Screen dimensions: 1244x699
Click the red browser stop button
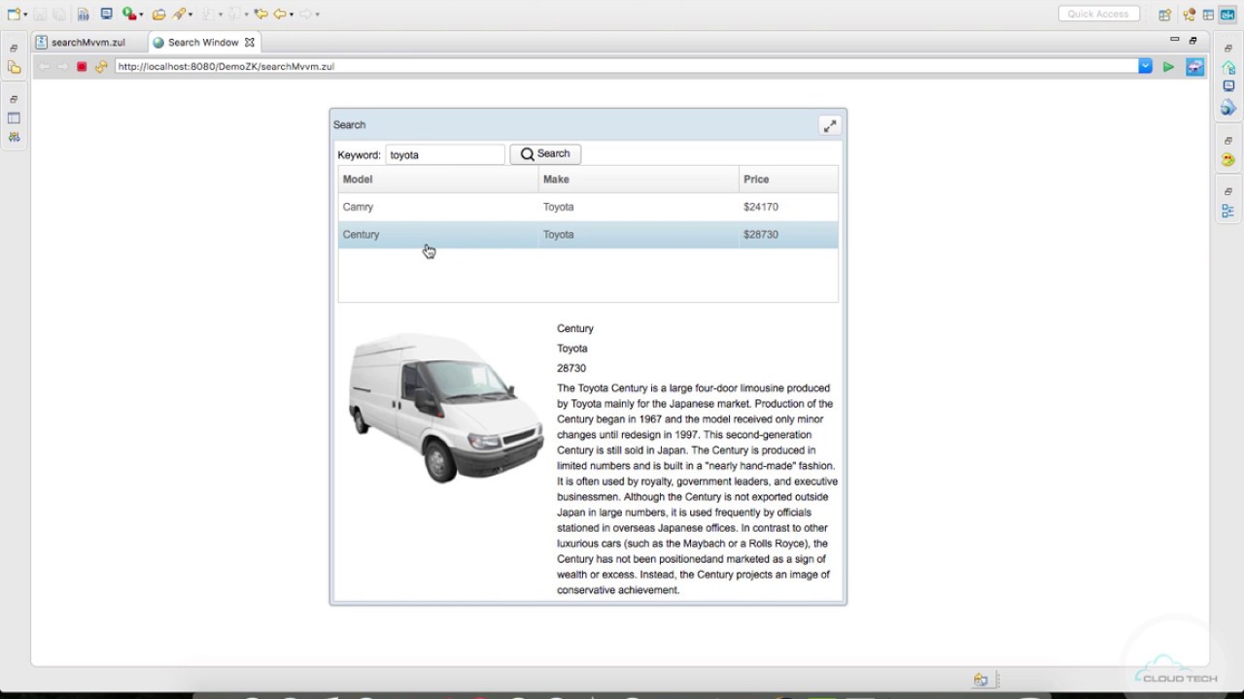82,67
